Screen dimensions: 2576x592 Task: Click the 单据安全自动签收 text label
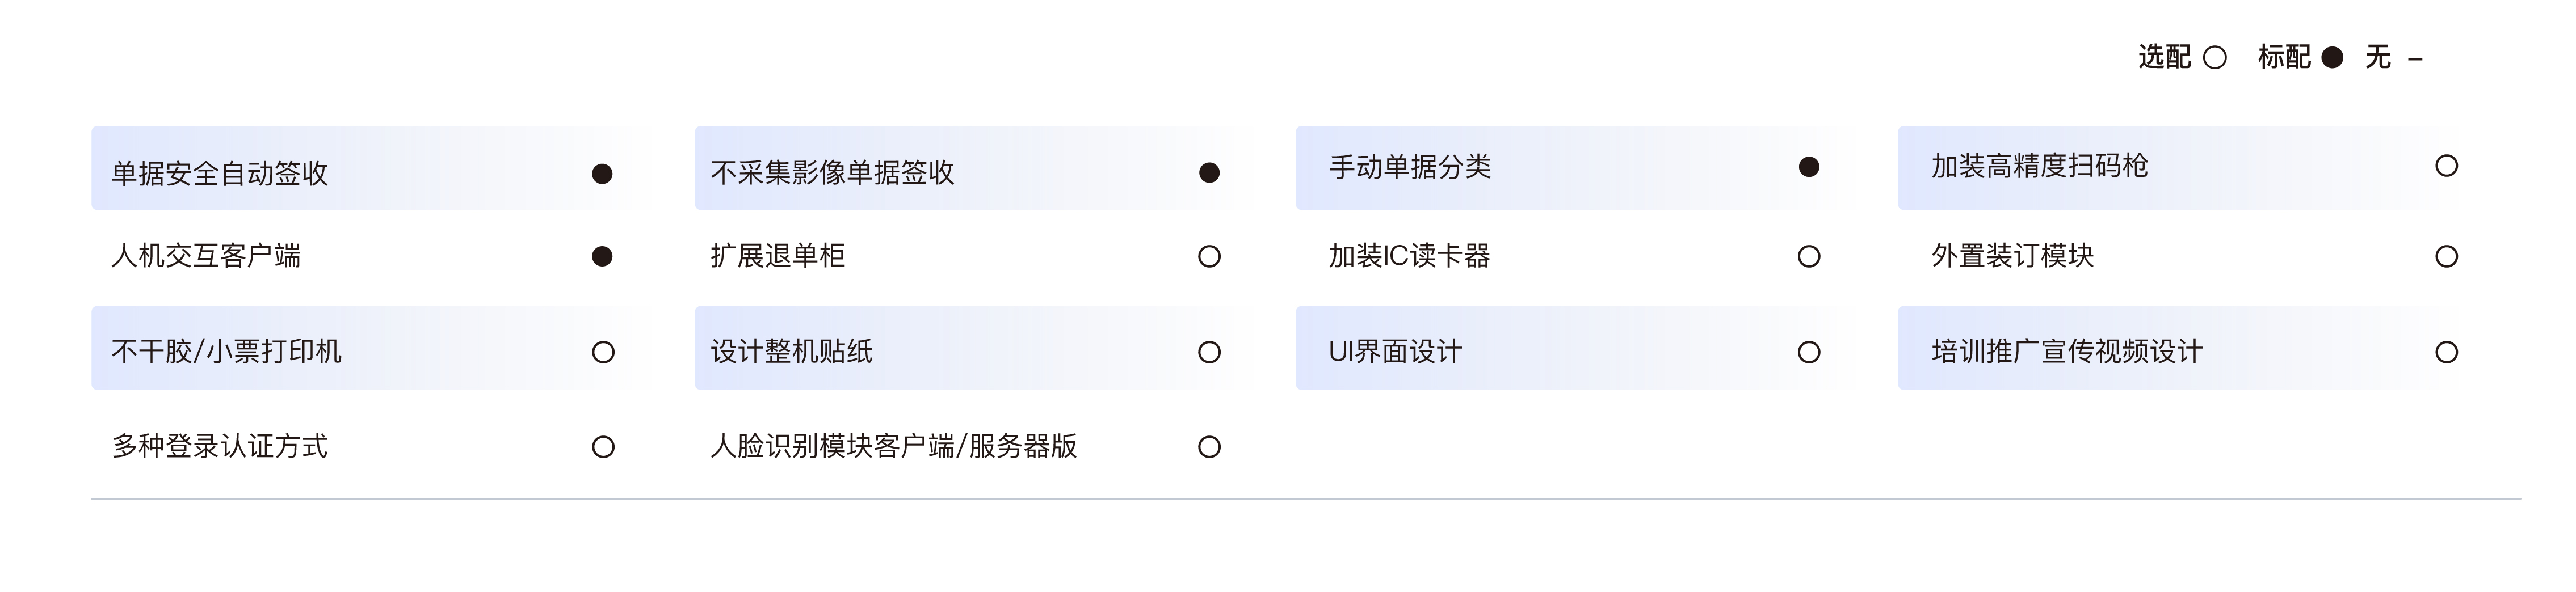[x=220, y=174]
